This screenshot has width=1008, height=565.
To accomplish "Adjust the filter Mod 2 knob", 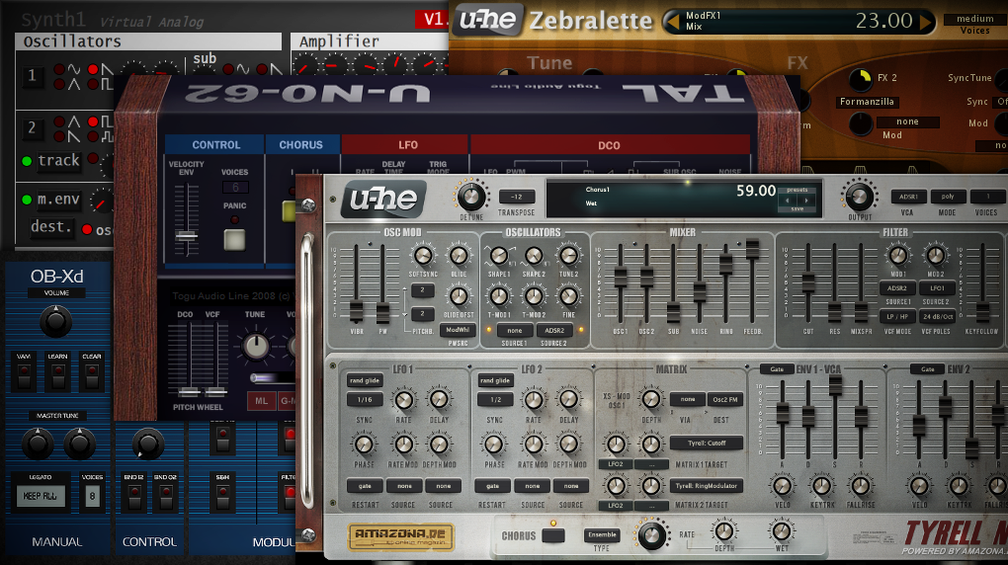I will (x=935, y=255).
